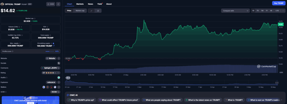Click the circulating supply progress ring

click(x=54, y=46)
